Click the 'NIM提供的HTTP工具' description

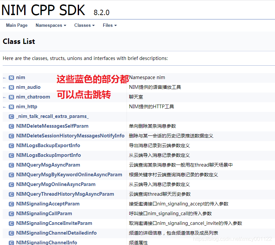pyautogui.click(x=151, y=107)
